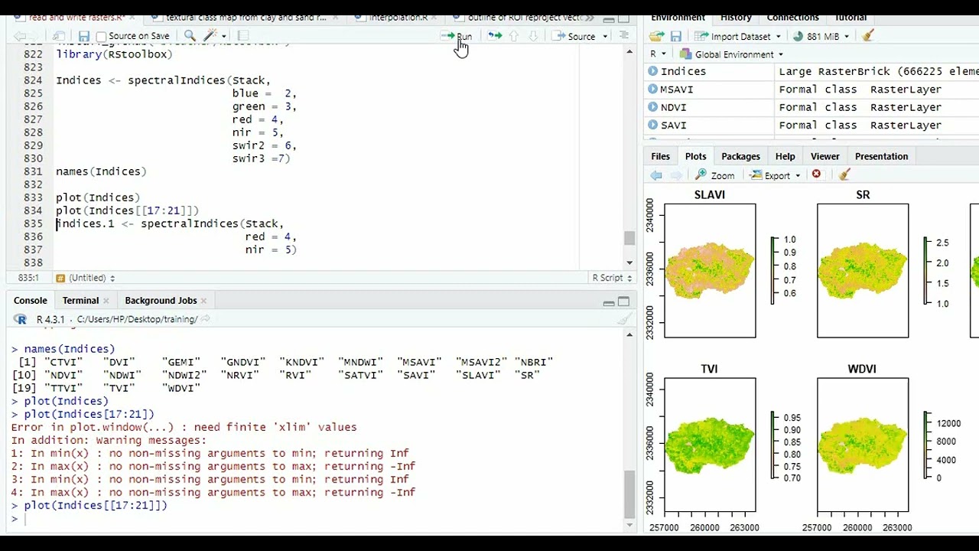
Task: Open the Source button dropdown arrow
Action: 605,36
